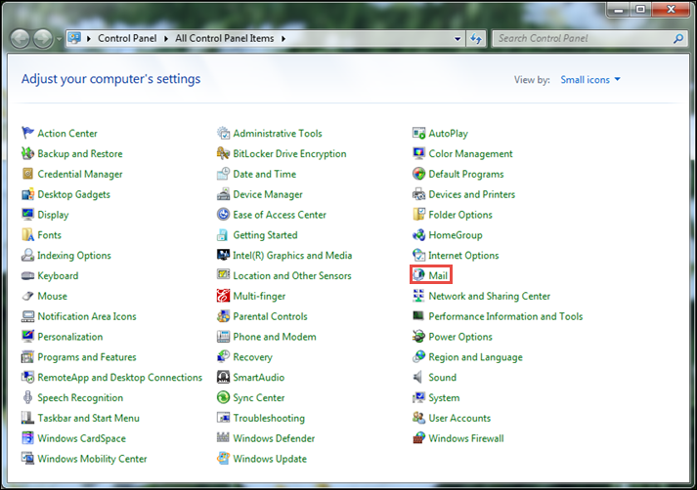
Task: Open Location and Other Sensors link
Action: pyautogui.click(x=292, y=275)
